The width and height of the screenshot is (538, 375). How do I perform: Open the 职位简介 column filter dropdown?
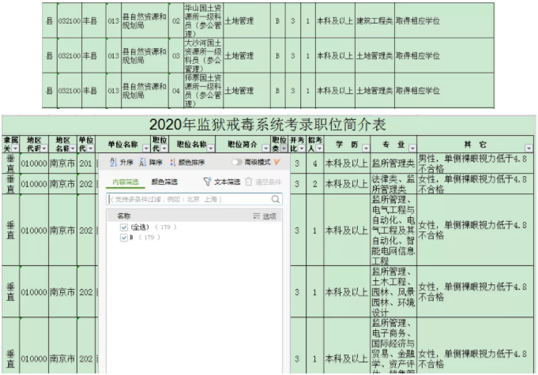[x=265, y=148]
